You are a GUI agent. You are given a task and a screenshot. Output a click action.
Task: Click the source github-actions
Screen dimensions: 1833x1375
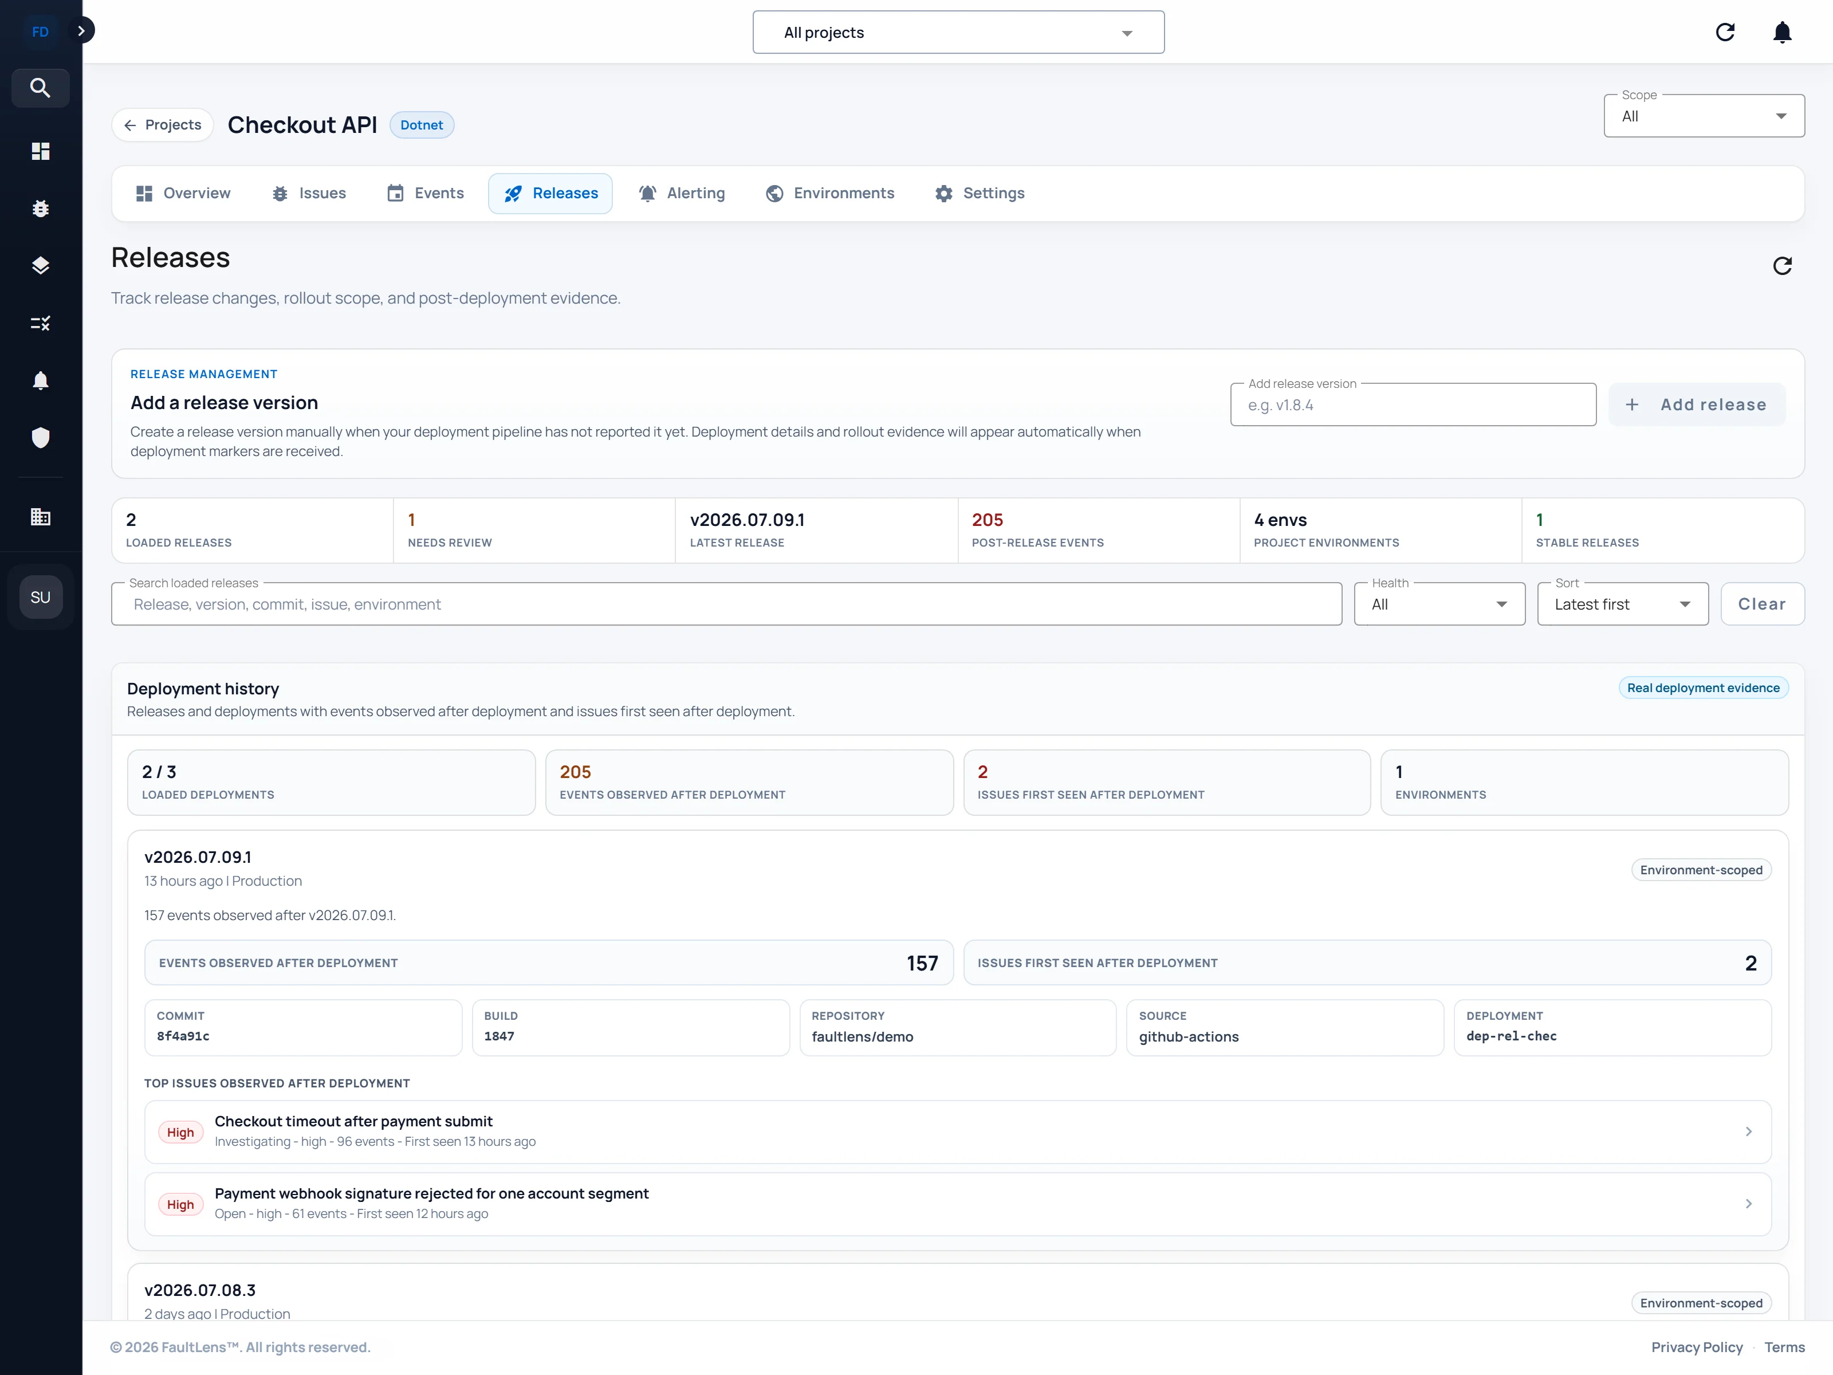tap(1189, 1037)
